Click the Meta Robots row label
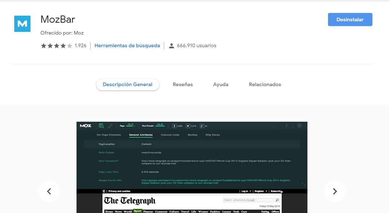The image size is (389, 213). [x=106, y=152]
